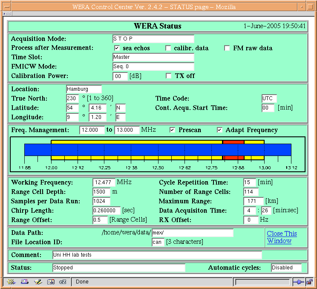Toggle the online/offline plug icon

[x=298, y=282]
